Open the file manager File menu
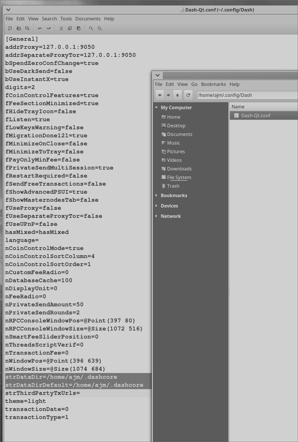 [x=158, y=84]
